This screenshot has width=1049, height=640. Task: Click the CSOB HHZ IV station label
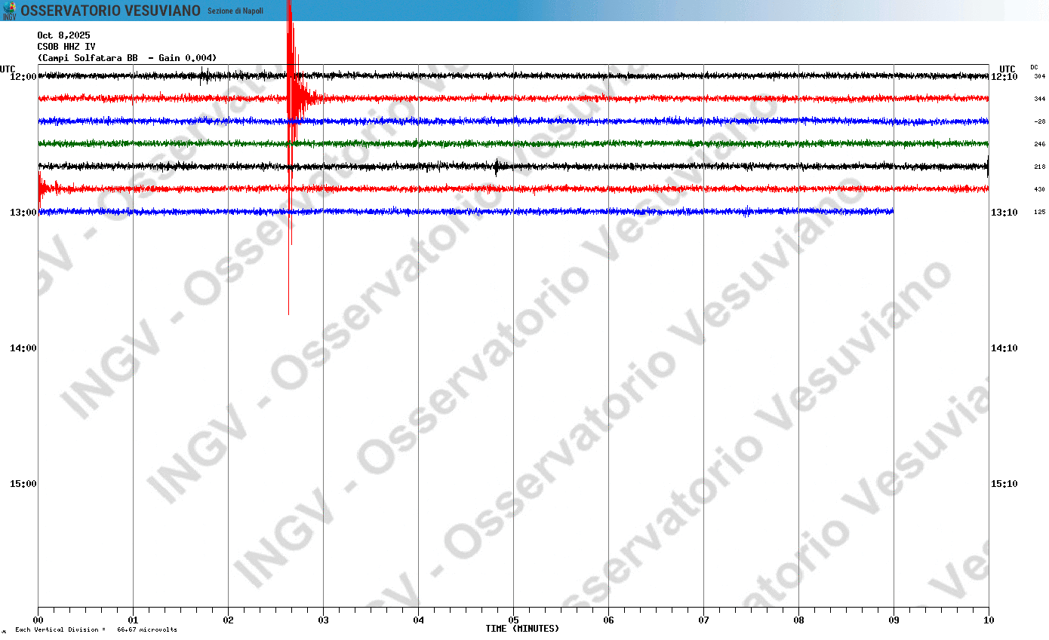tap(66, 47)
